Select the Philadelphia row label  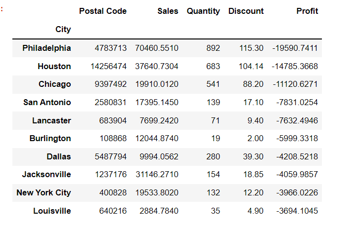point(46,48)
